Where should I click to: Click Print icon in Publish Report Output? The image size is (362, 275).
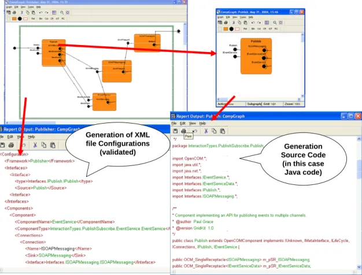point(183,131)
